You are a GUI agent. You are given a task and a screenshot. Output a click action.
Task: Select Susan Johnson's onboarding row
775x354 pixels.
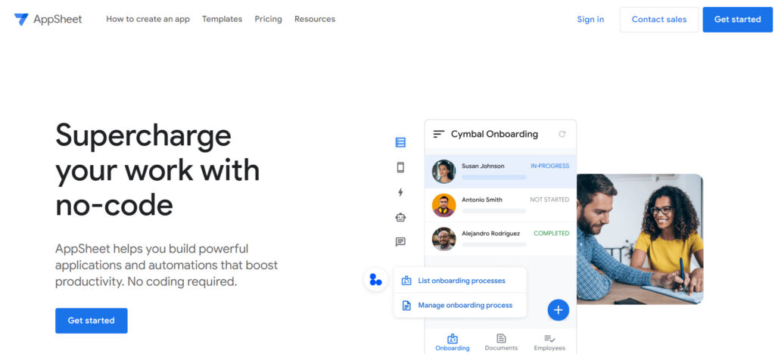click(500, 172)
